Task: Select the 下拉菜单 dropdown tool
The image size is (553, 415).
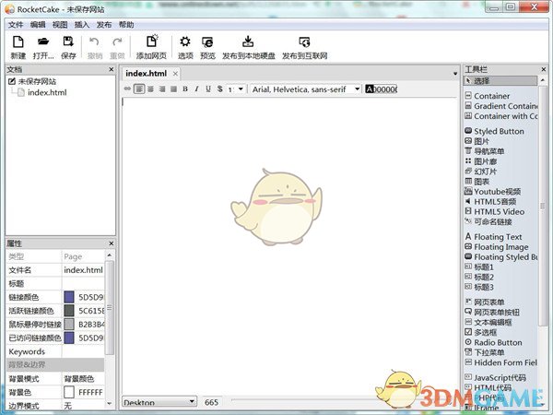Action: (484, 352)
